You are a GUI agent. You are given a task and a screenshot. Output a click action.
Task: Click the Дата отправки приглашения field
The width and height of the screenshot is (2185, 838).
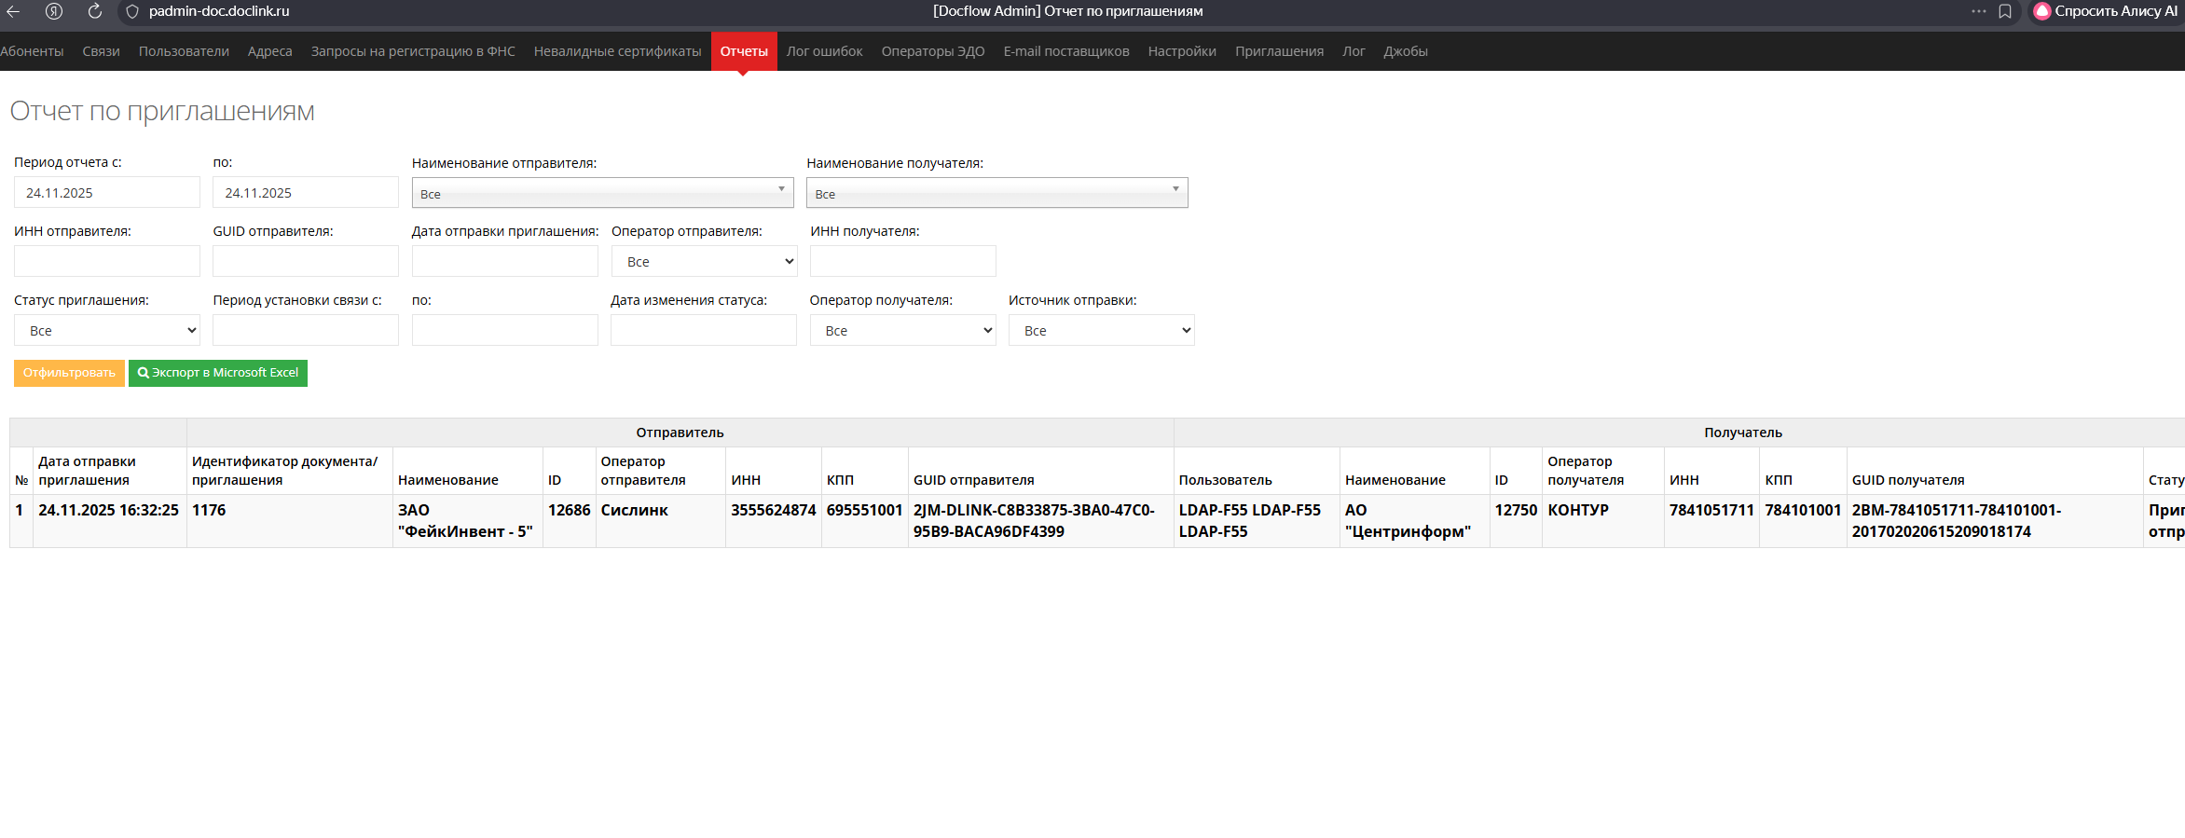(x=505, y=261)
